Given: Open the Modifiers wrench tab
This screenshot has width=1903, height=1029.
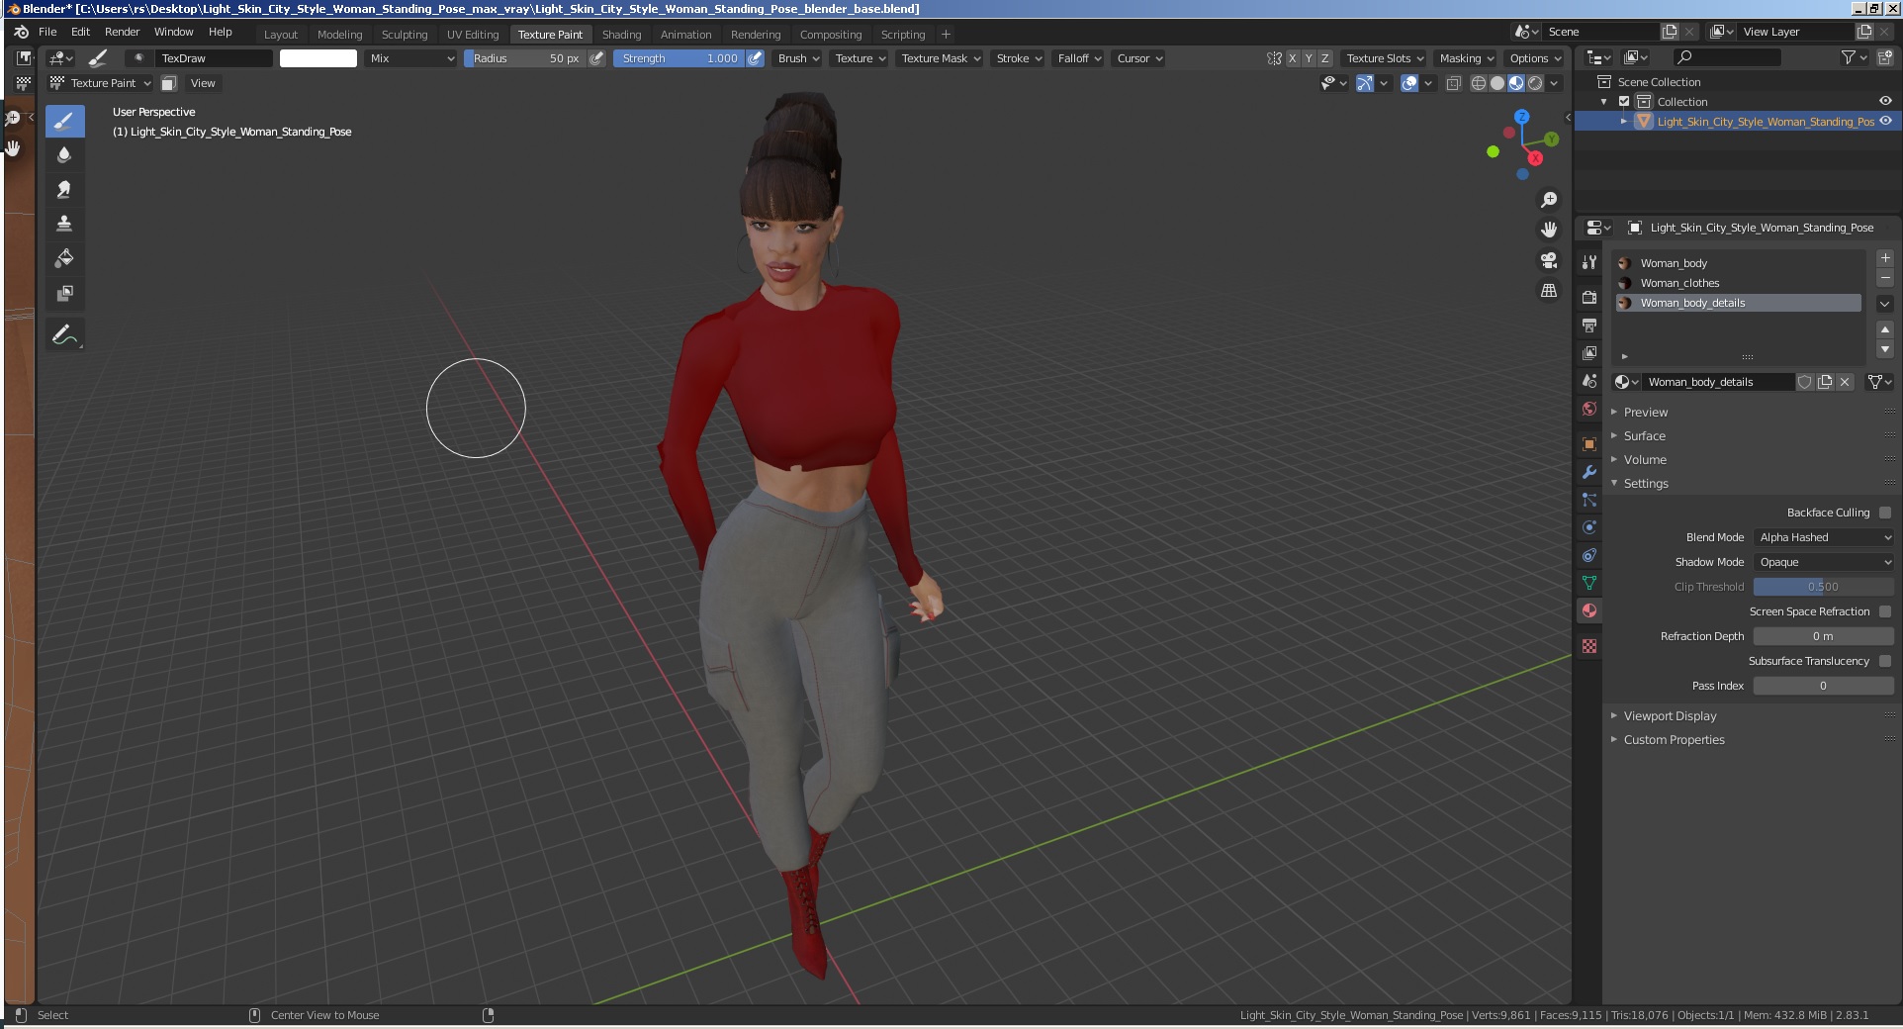Looking at the screenshot, I should point(1589,472).
